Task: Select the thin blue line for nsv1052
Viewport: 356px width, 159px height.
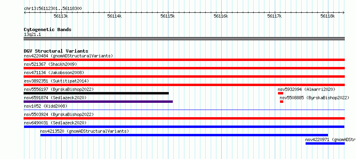Action: (184, 110)
